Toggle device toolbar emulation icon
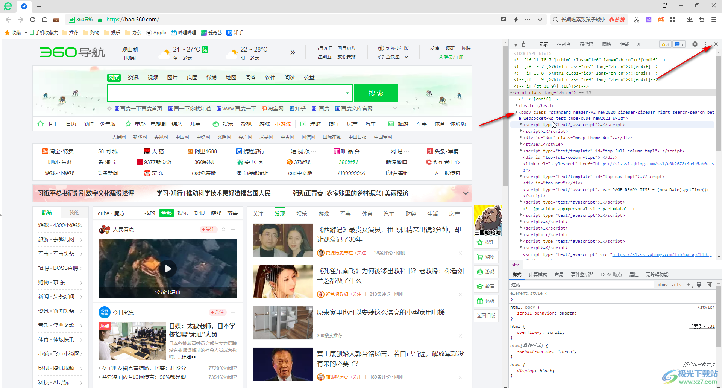Viewport: 722px width, 388px height. pos(525,44)
